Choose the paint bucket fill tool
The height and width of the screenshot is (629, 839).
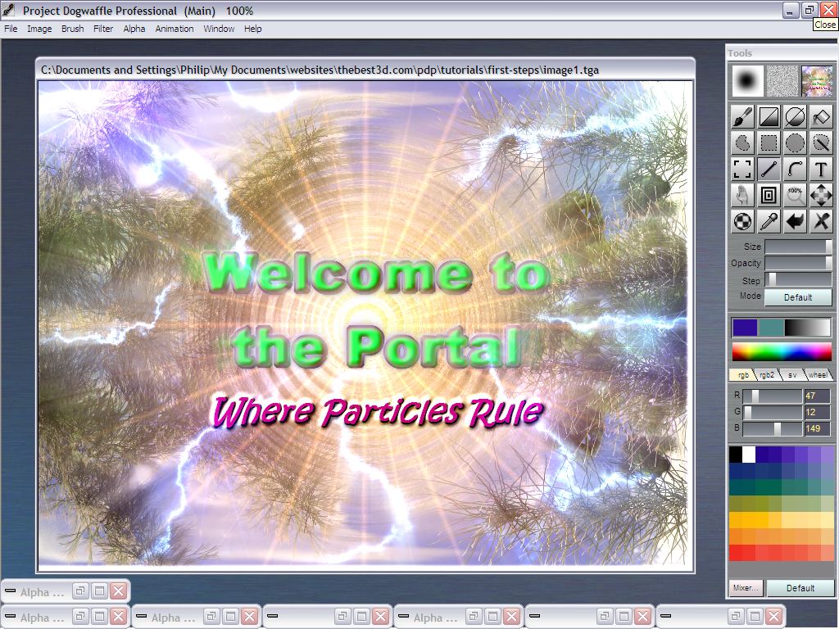coord(821,117)
